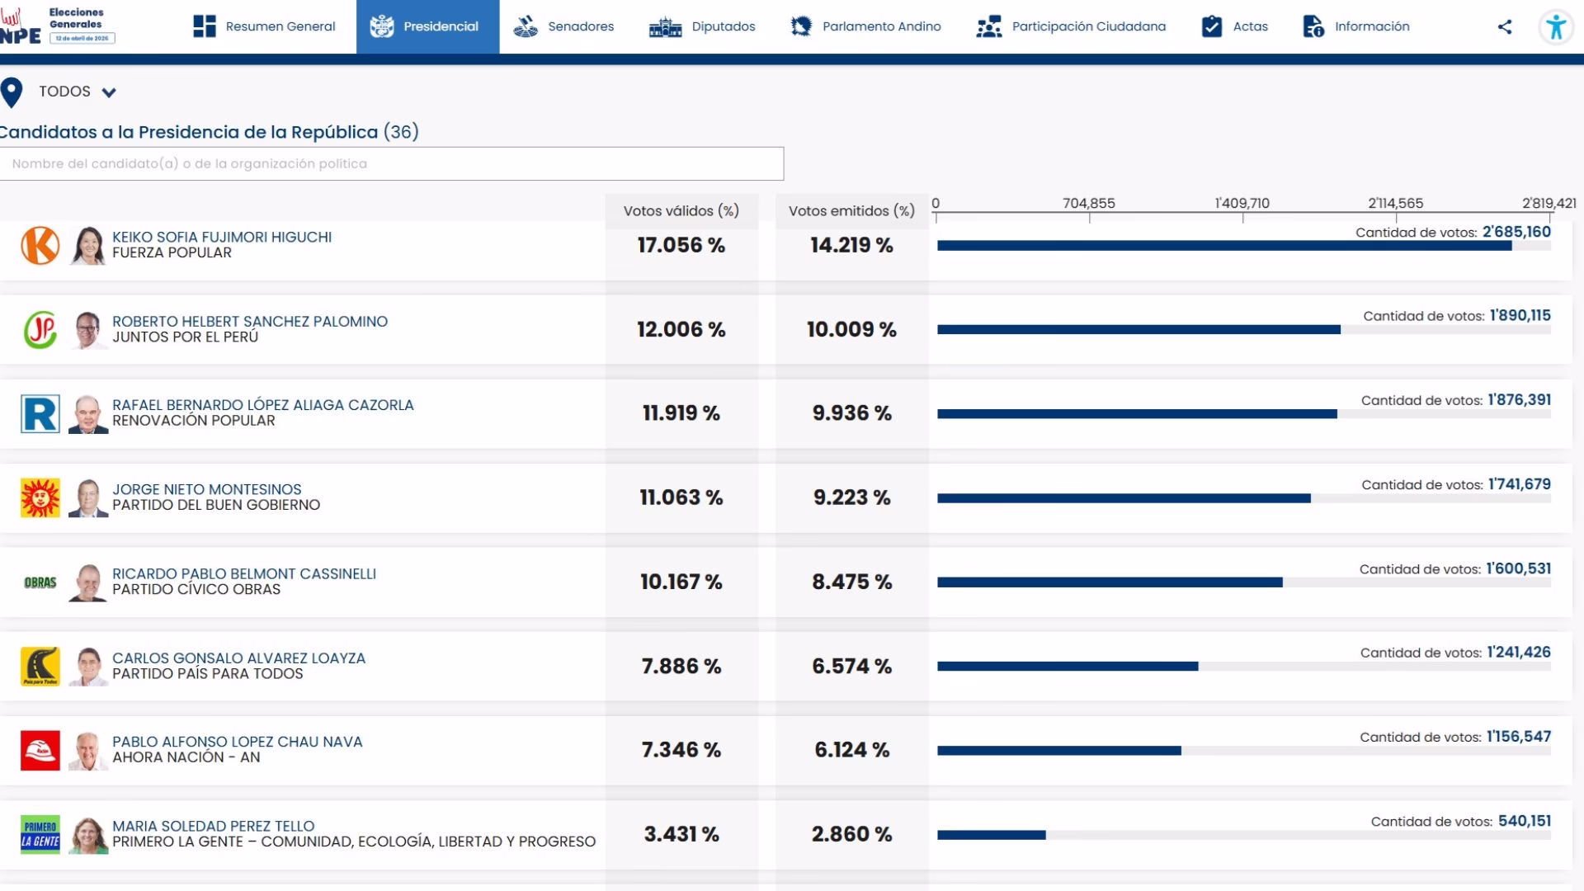
Task: Click the Votos emitidos (%) column header
Action: pos(851,210)
